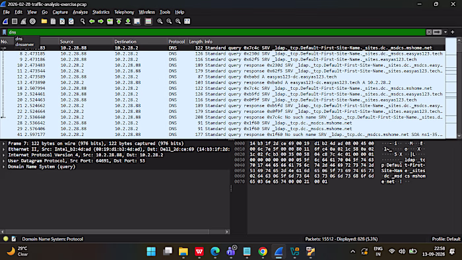Click the dns display filter field
The image size is (462, 260).
[x=216, y=32]
